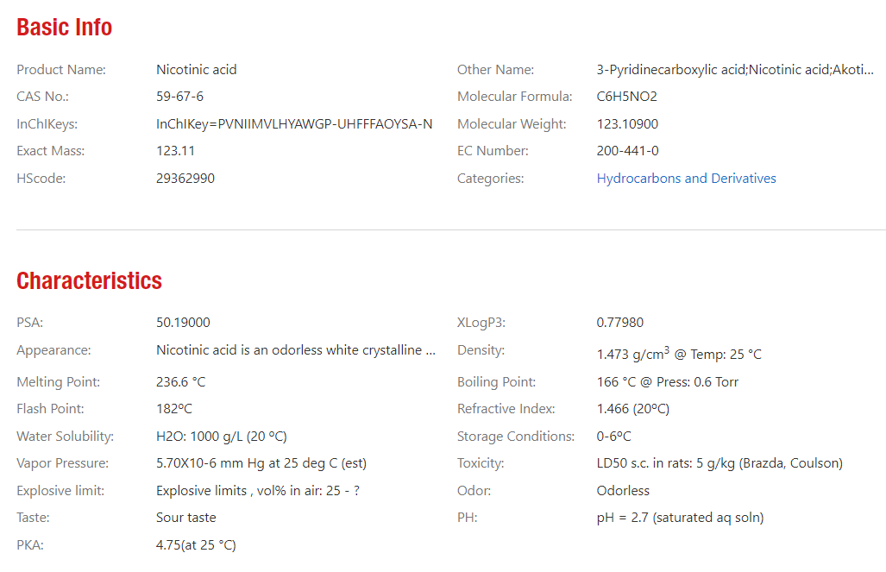Open the Hydrocarbons and Derivatives category link
Image resolution: width=886 pixels, height=572 pixels.
point(686,179)
